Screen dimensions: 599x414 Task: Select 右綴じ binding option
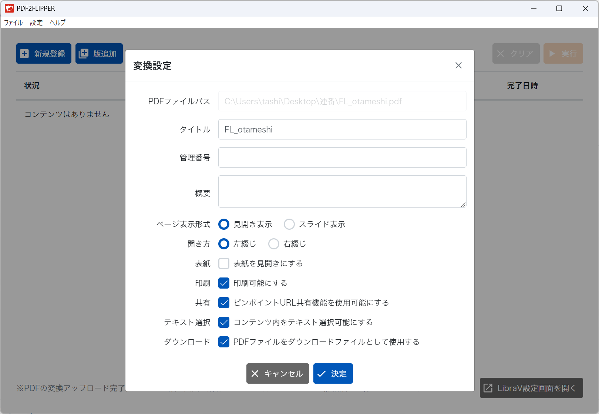pos(274,244)
